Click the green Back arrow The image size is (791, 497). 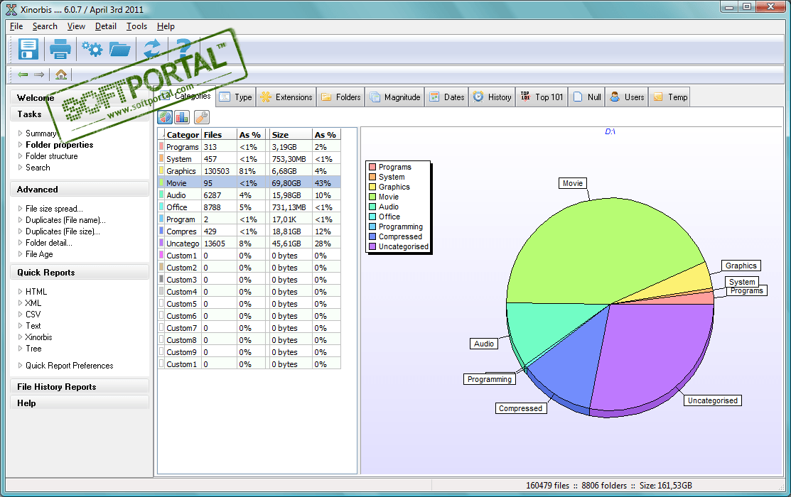pos(23,75)
